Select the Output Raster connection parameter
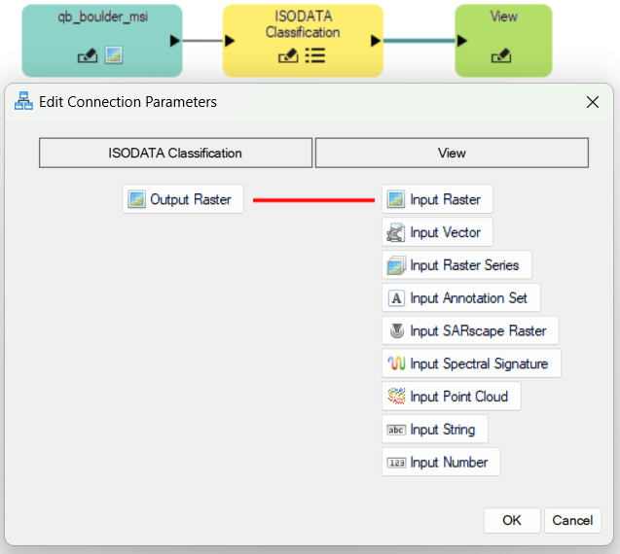This screenshot has width=620, height=554. click(182, 200)
